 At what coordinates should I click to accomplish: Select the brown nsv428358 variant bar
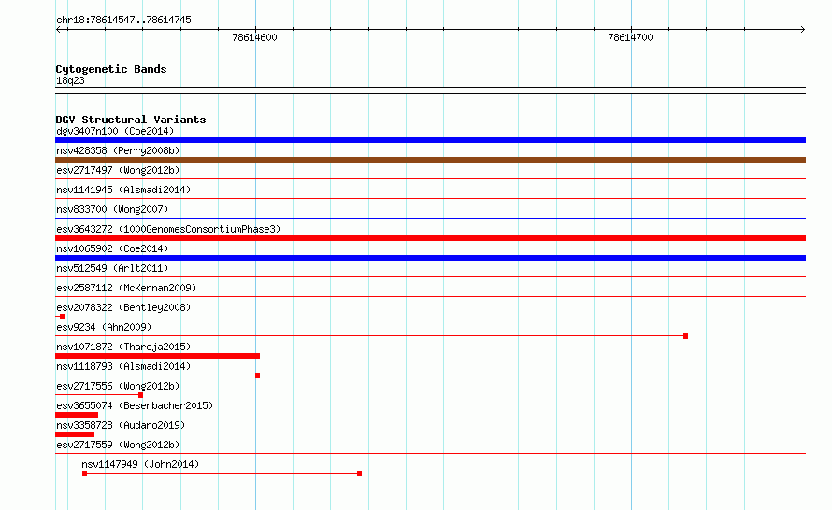[430, 160]
